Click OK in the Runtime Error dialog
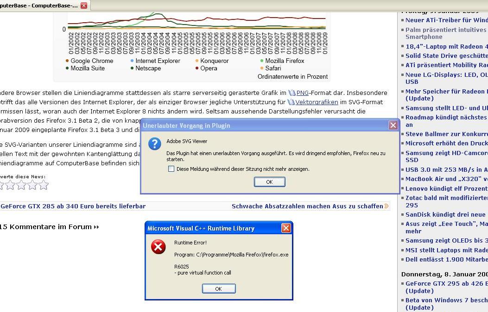488x312 pixels. [219, 289]
